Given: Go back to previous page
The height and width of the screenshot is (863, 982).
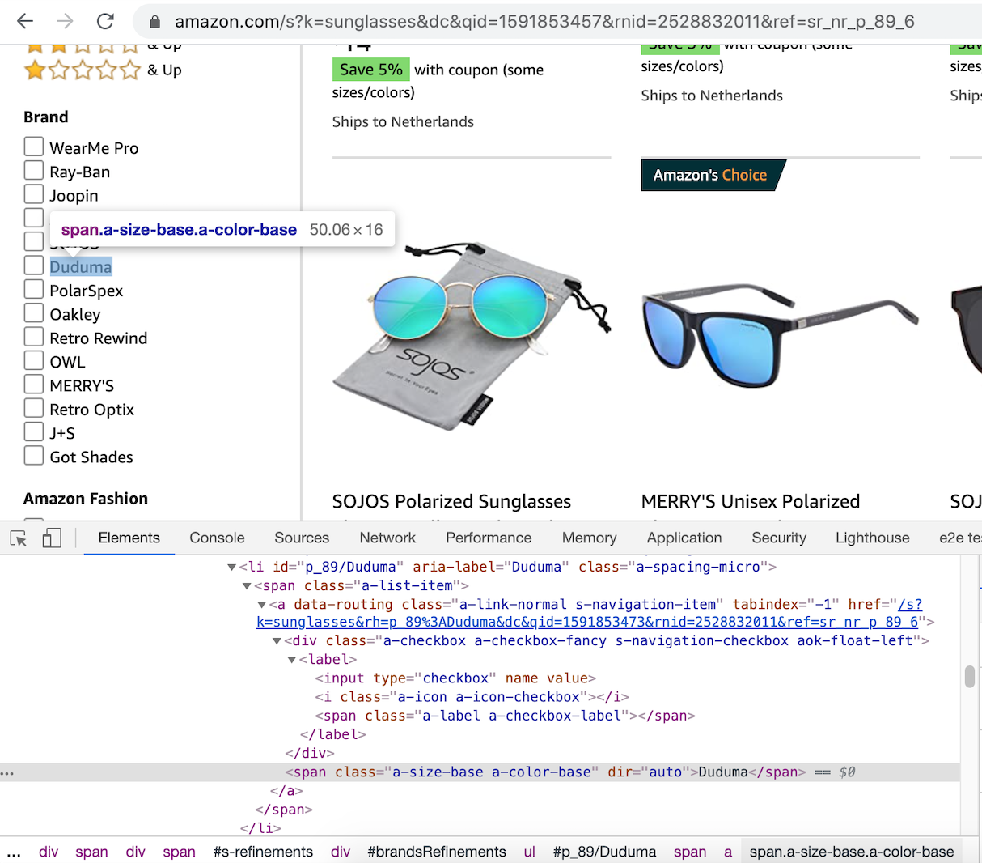Looking at the screenshot, I should (x=25, y=21).
